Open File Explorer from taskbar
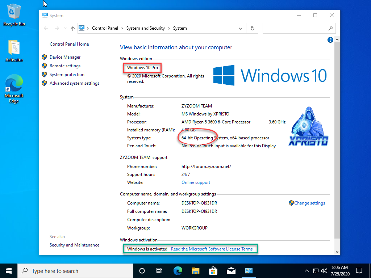The height and width of the screenshot is (278, 371). pos(195,271)
